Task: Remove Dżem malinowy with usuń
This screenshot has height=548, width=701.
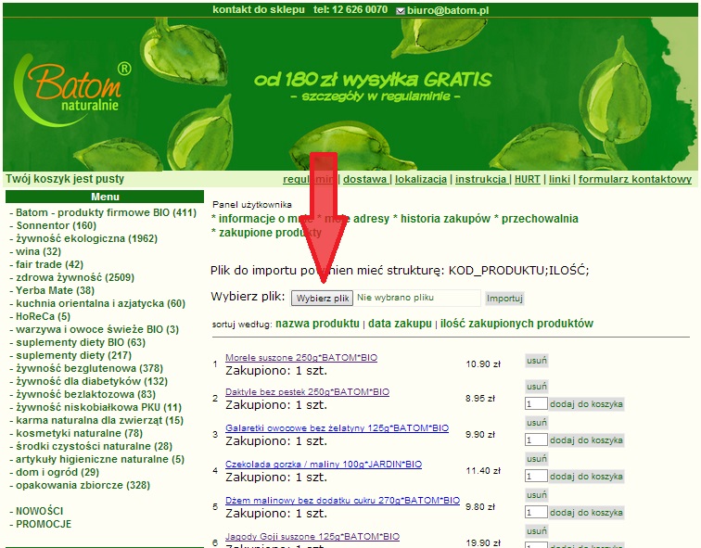Action: click(x=537, y=495)
